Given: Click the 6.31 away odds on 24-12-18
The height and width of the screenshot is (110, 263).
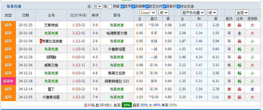Looking at the screenshot, I should (x=216, y=81).
